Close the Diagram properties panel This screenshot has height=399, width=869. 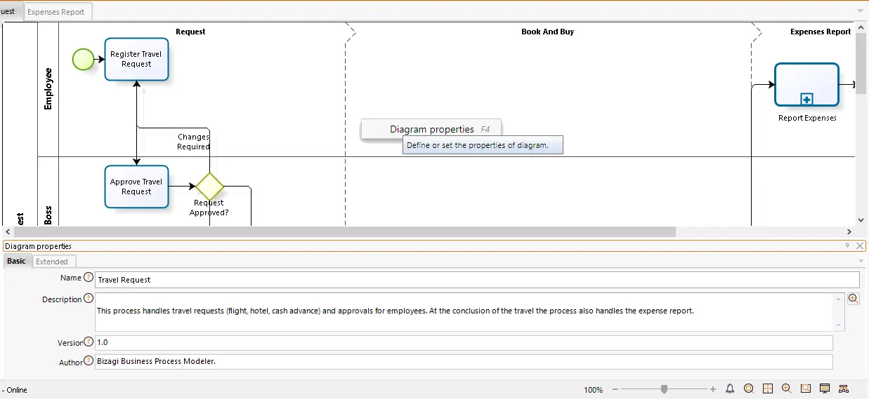(860, 246)
